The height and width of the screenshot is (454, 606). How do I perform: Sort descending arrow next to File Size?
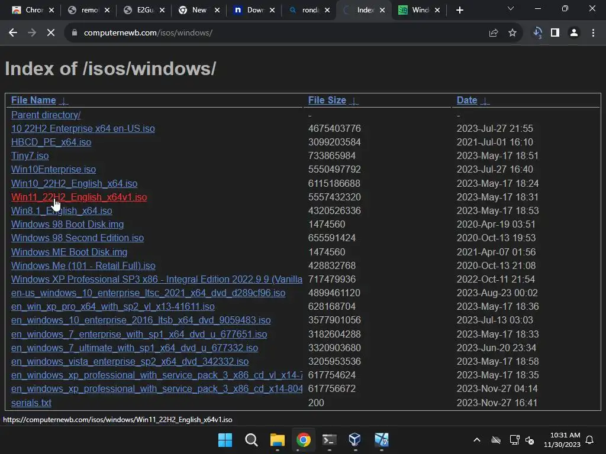(354, 101)
